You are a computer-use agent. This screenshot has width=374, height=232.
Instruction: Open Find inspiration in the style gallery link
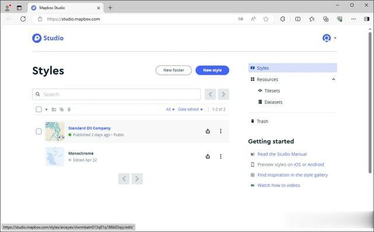293,175
